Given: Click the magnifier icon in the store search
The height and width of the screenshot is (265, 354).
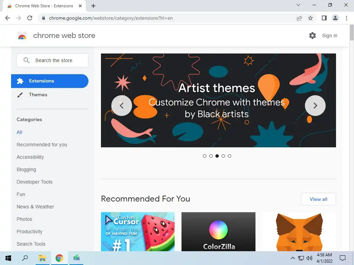Looking at the screenshot, I should (26, 60).
